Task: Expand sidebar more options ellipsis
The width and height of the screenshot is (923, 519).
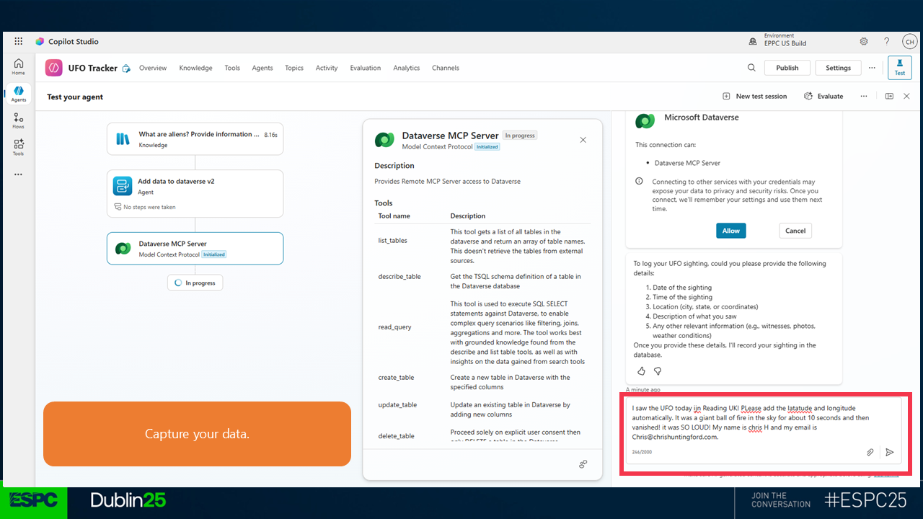Action: click(18, 174)
